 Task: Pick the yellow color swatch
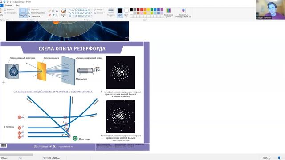pyautogui.click(x=148, y=10)
